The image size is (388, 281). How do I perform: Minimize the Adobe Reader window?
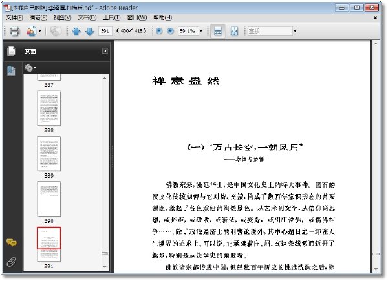[342, 8]
